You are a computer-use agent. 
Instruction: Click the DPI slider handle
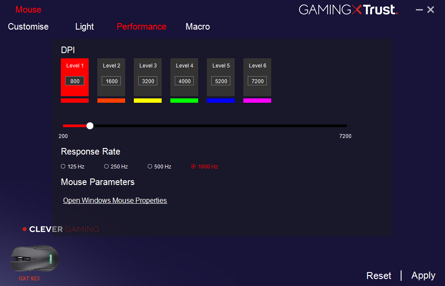[x=90, y=126]
